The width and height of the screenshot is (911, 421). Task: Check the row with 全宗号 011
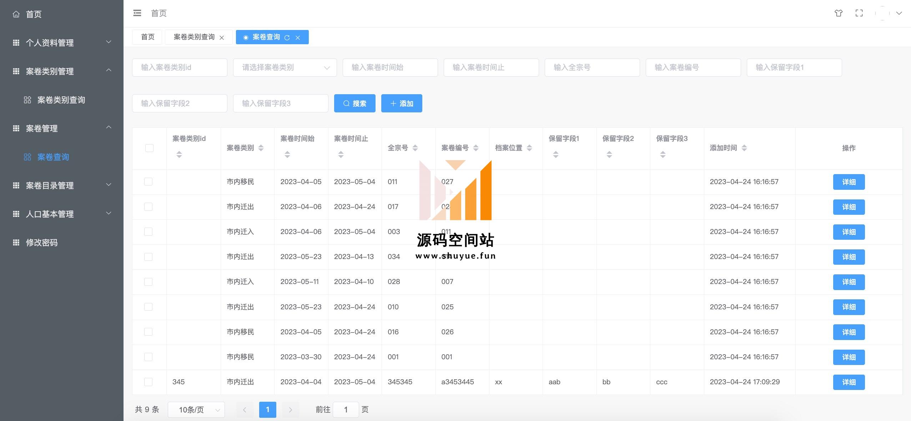pos(148,182)
